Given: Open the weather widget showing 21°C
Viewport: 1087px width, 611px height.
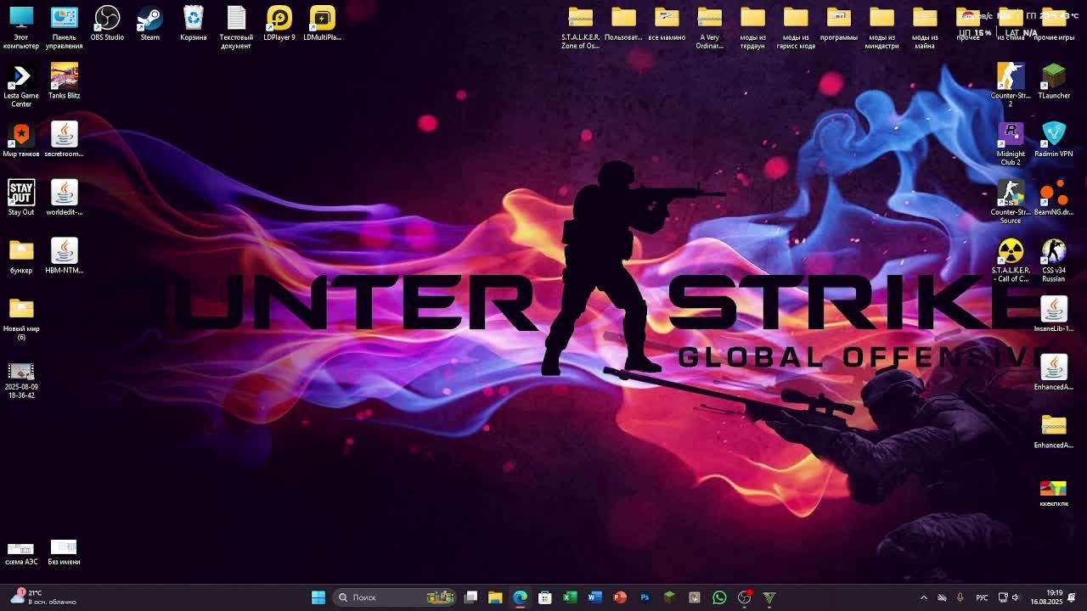Looking at the screenshot, I should [42, 597].
